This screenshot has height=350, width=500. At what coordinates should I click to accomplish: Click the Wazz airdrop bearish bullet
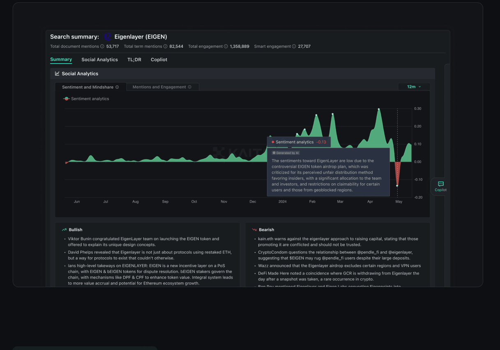[x=339, y=266]
